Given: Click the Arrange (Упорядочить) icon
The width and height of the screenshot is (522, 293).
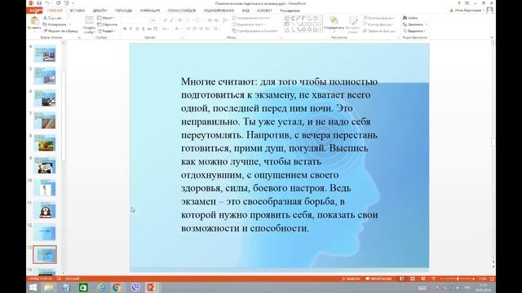Looking at the screenshot, I should coord(334,21).
